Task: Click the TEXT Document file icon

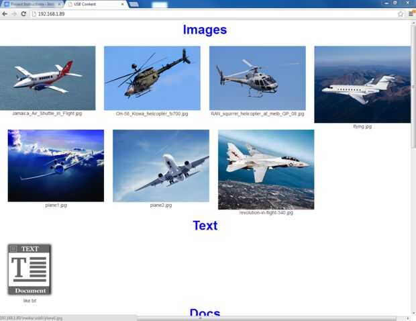Action: (x=30, y=269)
